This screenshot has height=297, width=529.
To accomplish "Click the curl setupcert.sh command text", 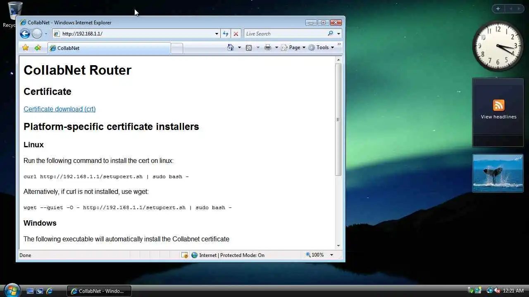I will (106, 177).
